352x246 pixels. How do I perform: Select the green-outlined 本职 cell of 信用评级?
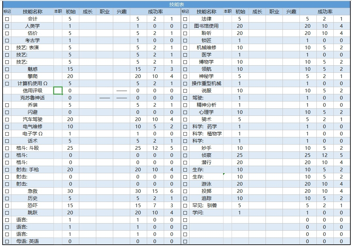tap(58, 91)
